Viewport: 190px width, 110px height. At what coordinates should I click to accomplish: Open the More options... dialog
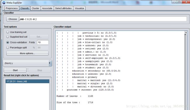[x=27, y=53]
